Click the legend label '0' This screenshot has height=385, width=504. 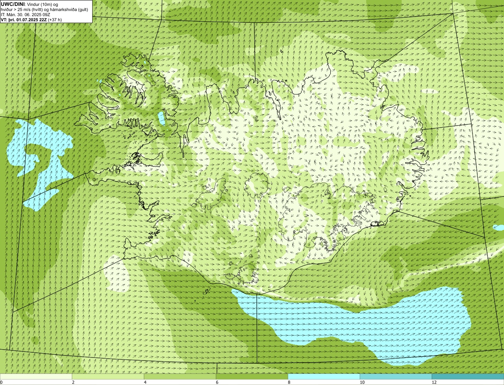click(1, 382)
